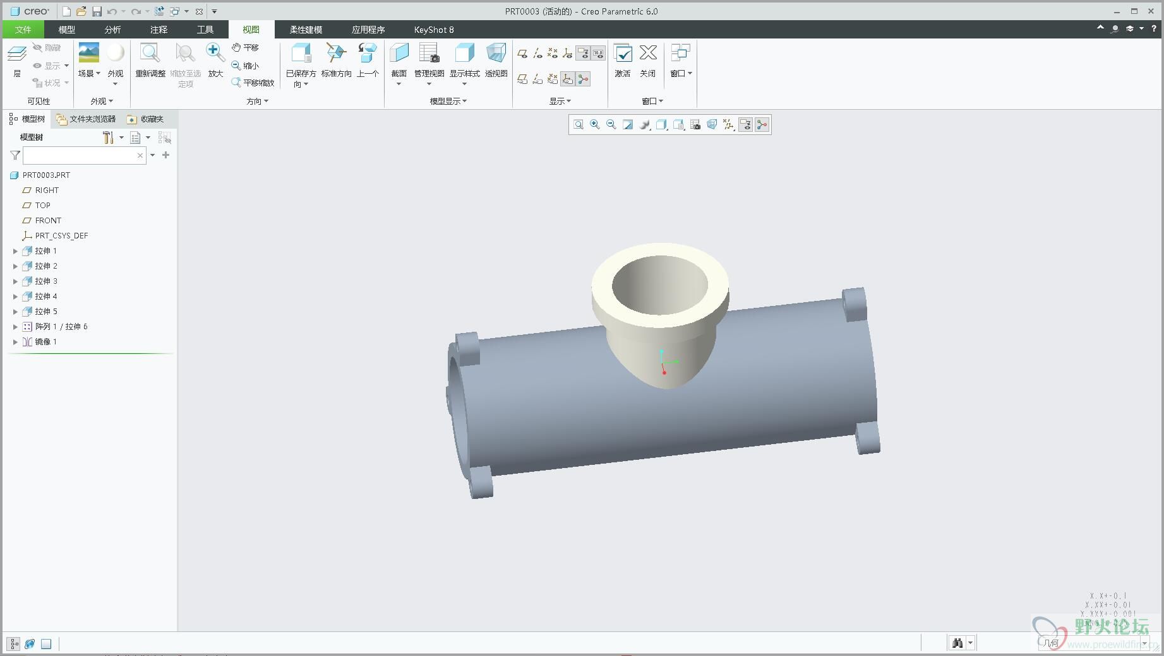Screen dimensions: 1164x656
Task: Select the RIGHT datum plane
Action: pos(47,190)
